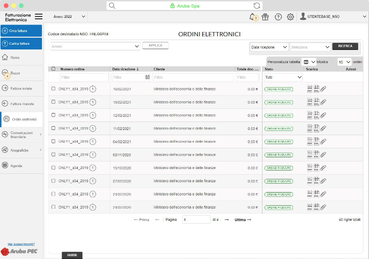Expand the UTENTEBASE_NSO user menu chevron
Screen dimensions: 369x259
click(x=365, y=16)
